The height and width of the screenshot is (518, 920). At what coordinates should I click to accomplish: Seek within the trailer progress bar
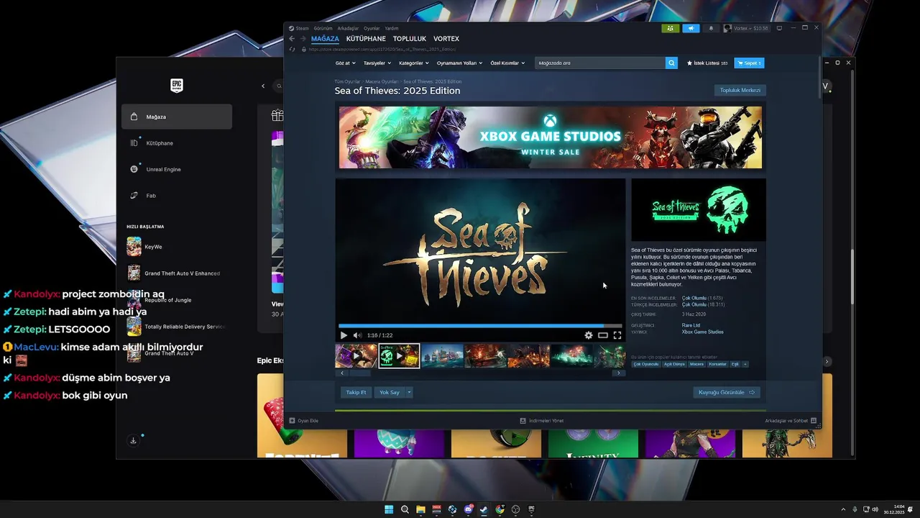480,326
